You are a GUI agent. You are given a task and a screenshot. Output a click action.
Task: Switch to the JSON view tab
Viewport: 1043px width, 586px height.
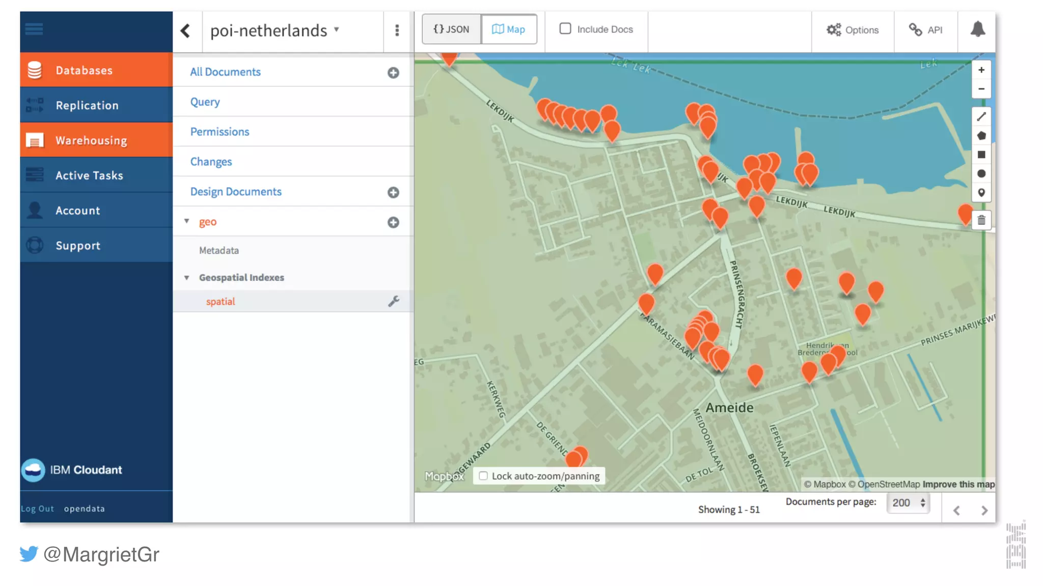point(451,29)
